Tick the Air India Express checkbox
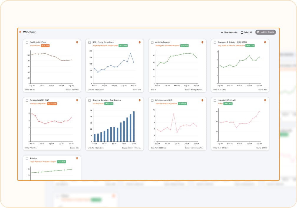The width and height of the screenshot is (297, 208). tap(152, 42)
